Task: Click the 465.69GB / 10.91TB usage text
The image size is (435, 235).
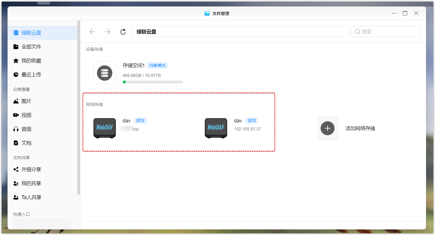Action: point(142,76)
